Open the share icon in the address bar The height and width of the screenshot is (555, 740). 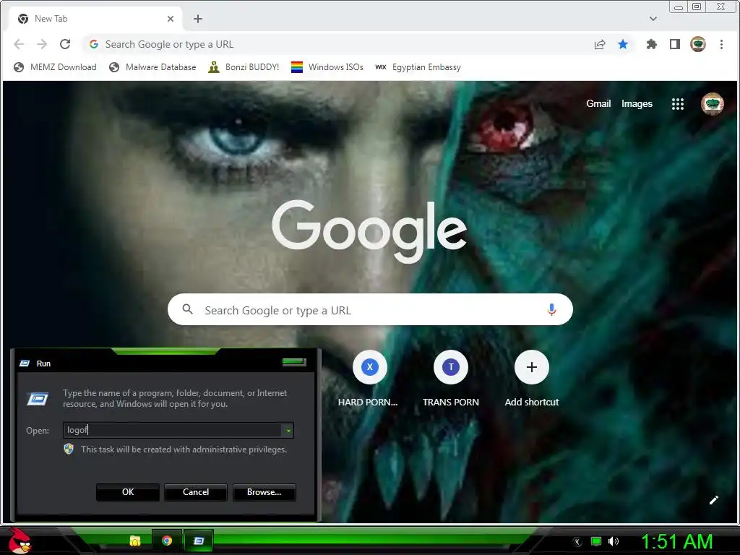[600, 44]
